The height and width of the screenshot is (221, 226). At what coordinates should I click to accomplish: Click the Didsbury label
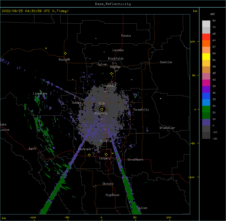[100, 113]
